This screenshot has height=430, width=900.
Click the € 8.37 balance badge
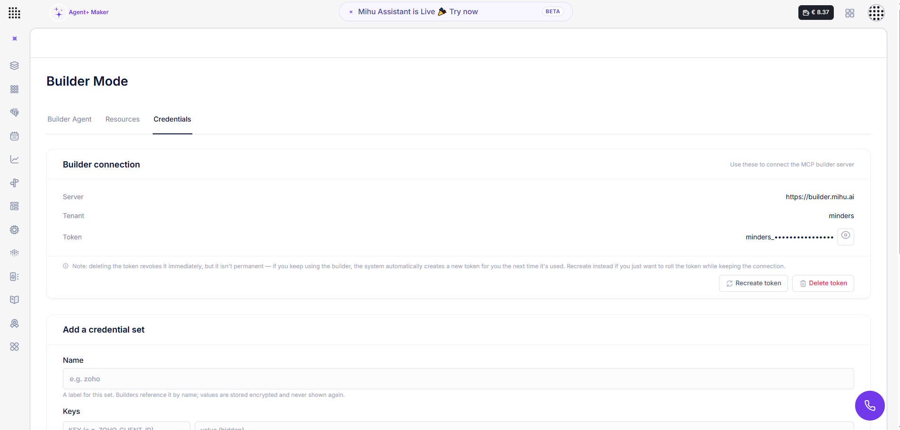pyautogui.click(x=816, y=12)
